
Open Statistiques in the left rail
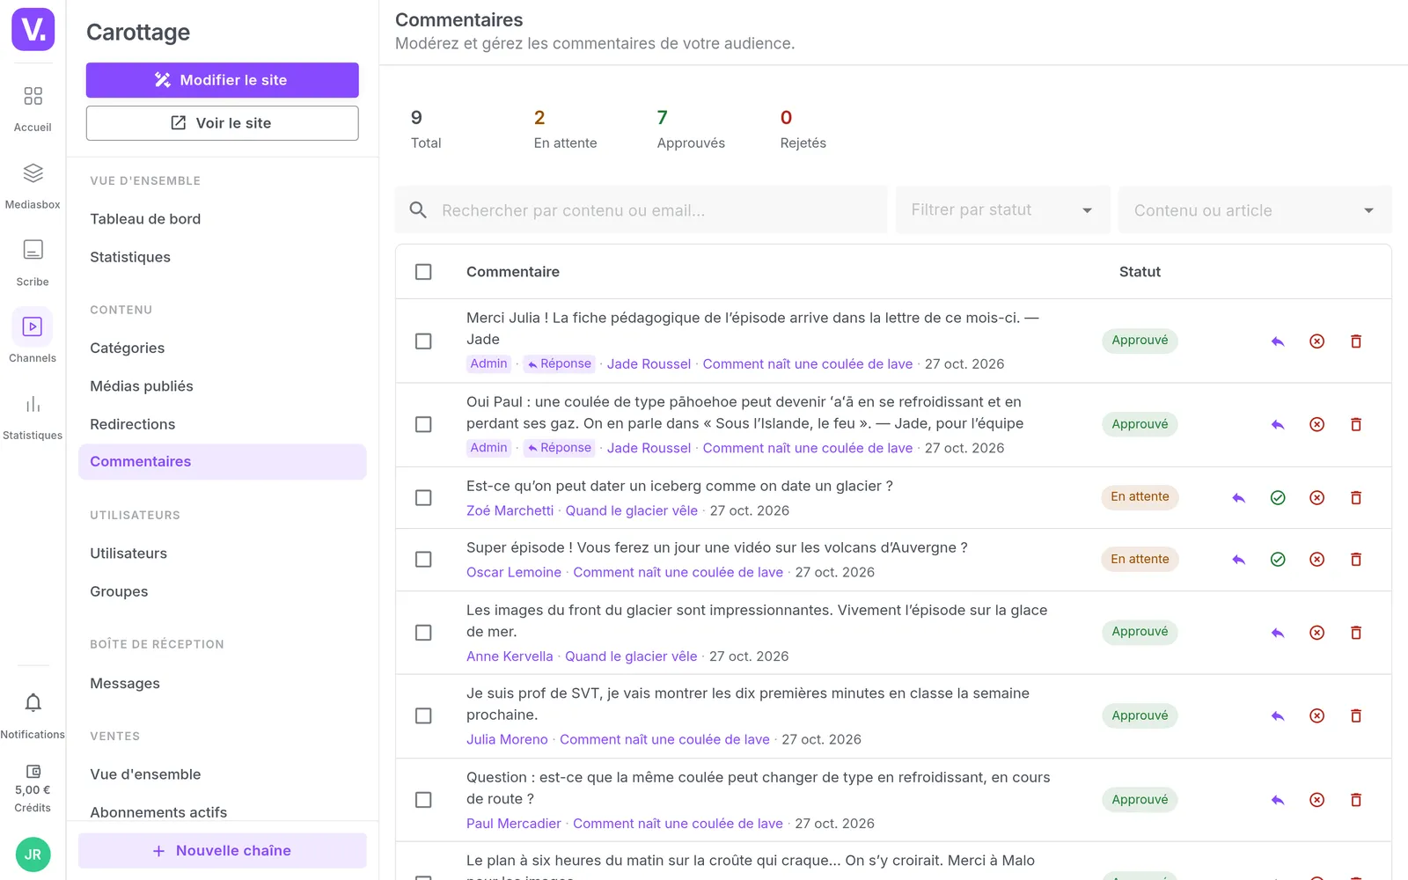(x=33, y=416)
